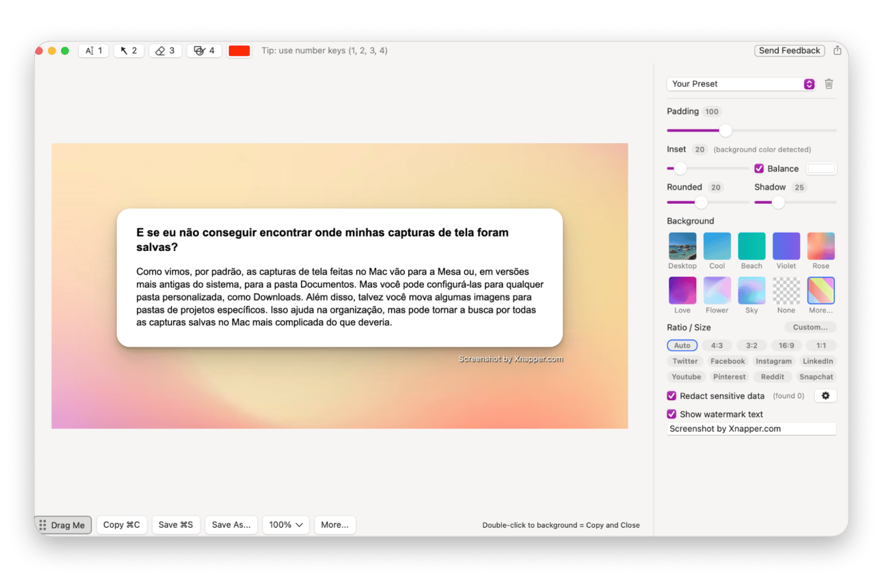Select the redact tool 4
The width and height of the screenshot is (883, 582).
(204, 50)
